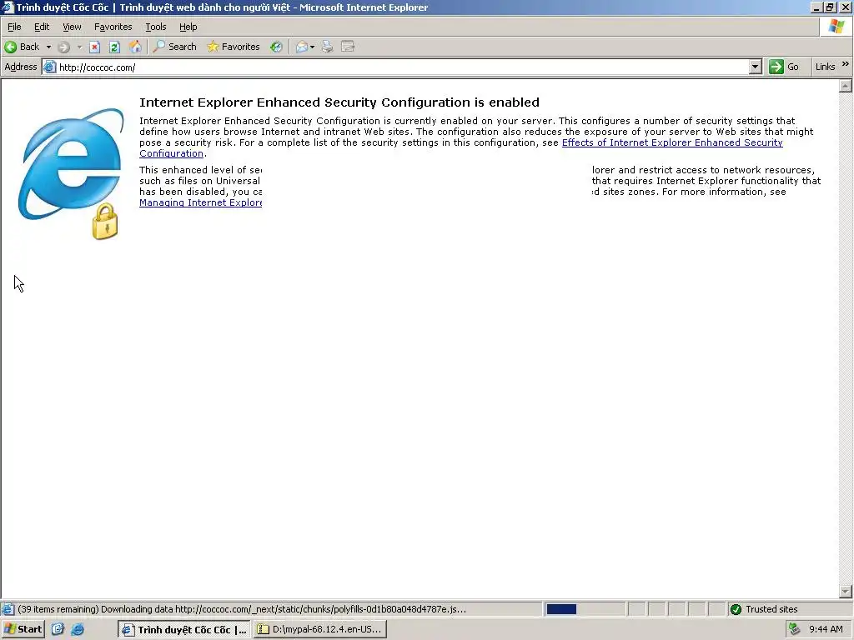Open the Favorites menu in the menu bar
The height and width of the screenshot is (640, 854).
[x=113, y=27]
